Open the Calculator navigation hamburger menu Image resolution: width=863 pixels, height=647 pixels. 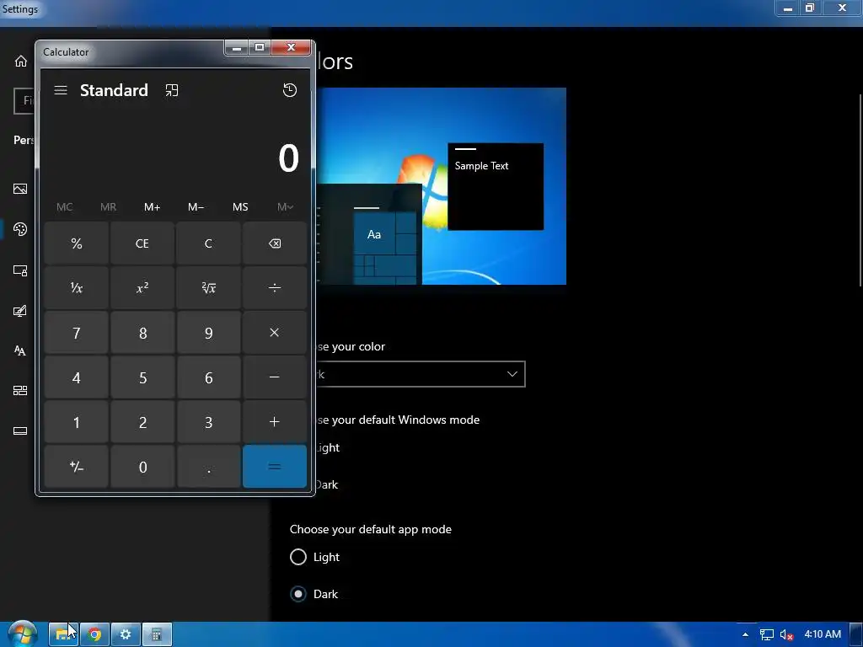pyautogui.click(x=61, y=90)
